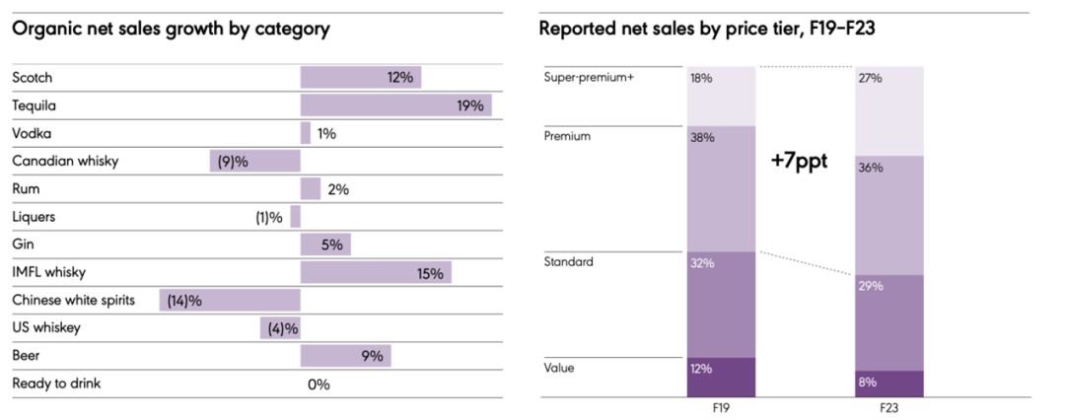
Task: Select the US whiskey (4)% bar
Action: [280, 328]
